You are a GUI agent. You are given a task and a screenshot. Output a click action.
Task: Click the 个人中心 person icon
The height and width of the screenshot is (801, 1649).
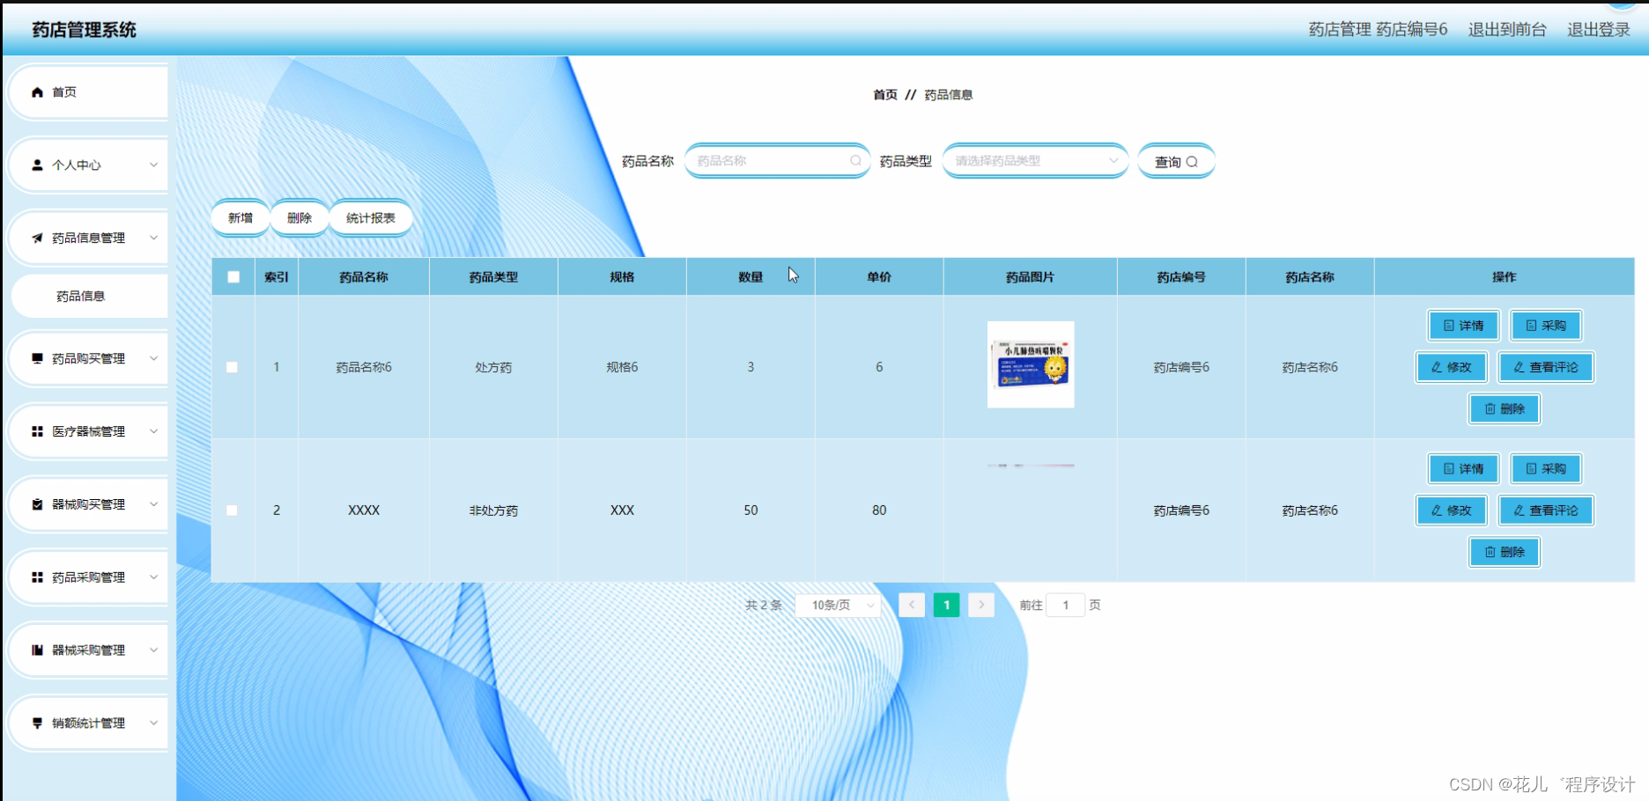37,165
